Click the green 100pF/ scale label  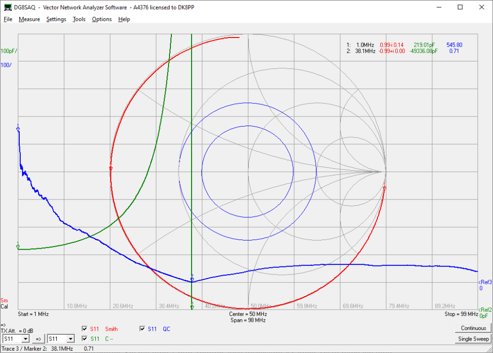point(9,51)
